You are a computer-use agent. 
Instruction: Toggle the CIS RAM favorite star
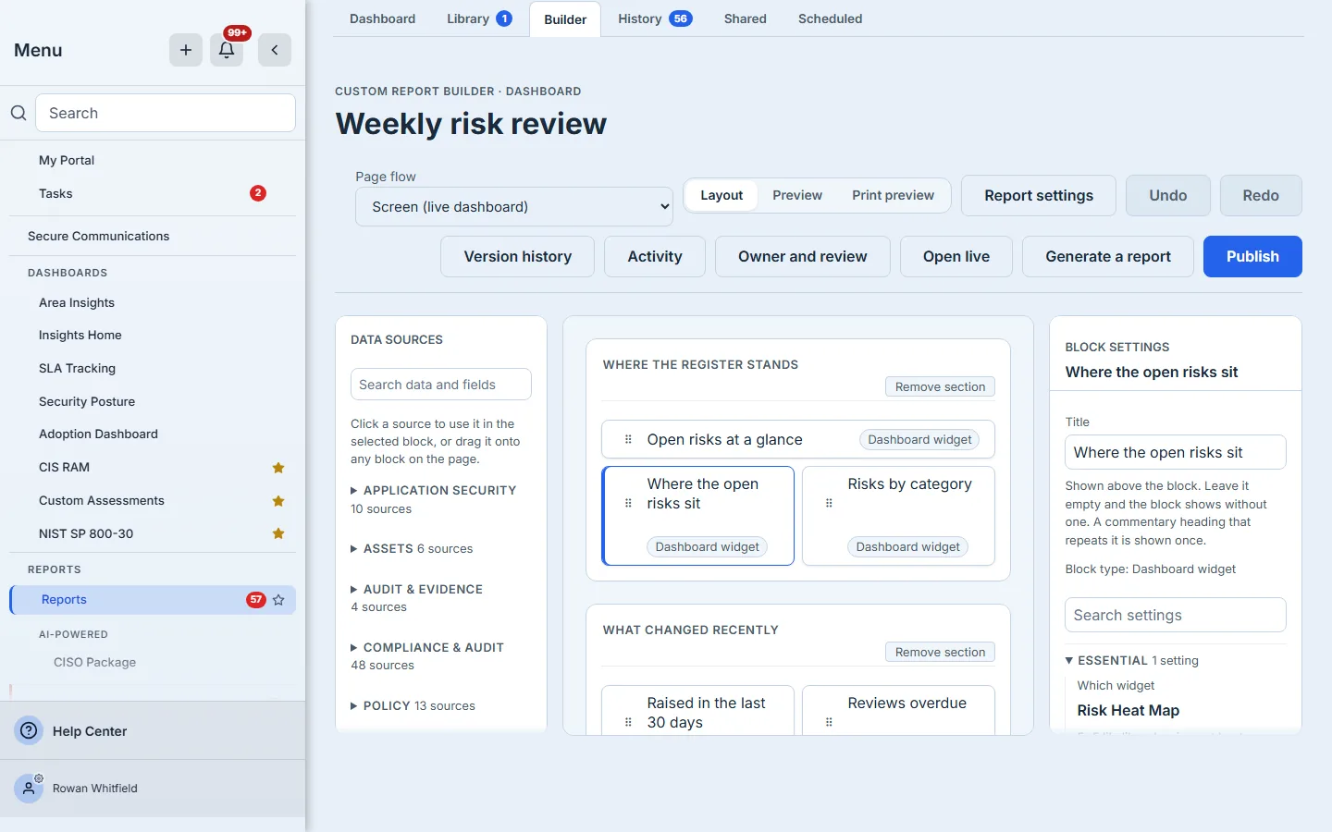[x=278, y=468]
